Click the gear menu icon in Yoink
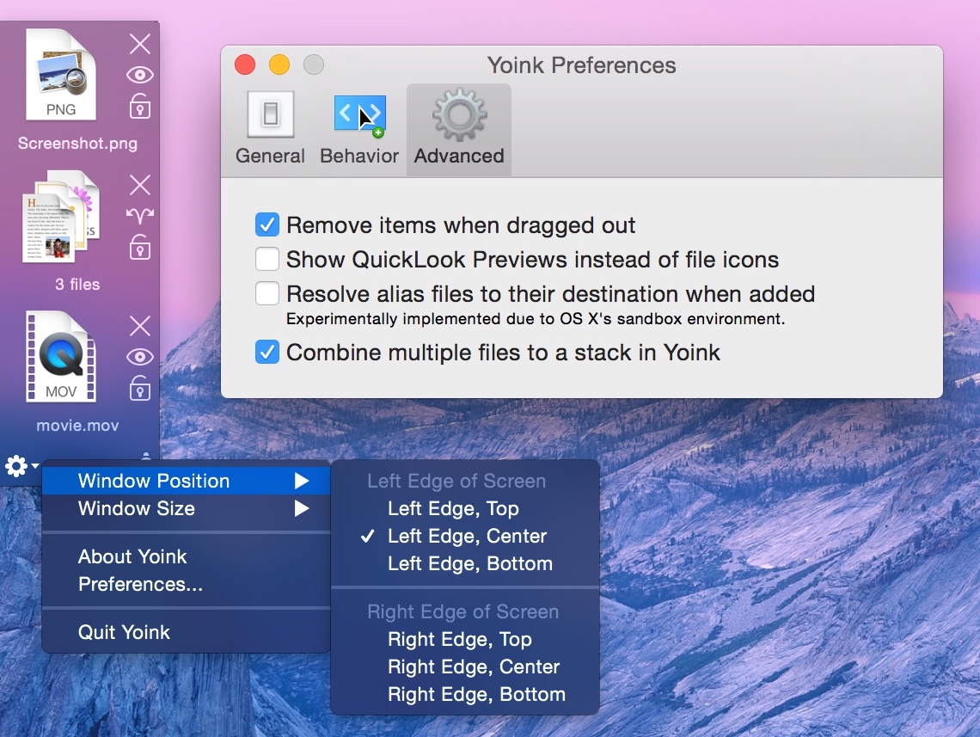 click(x=19, y=466)
